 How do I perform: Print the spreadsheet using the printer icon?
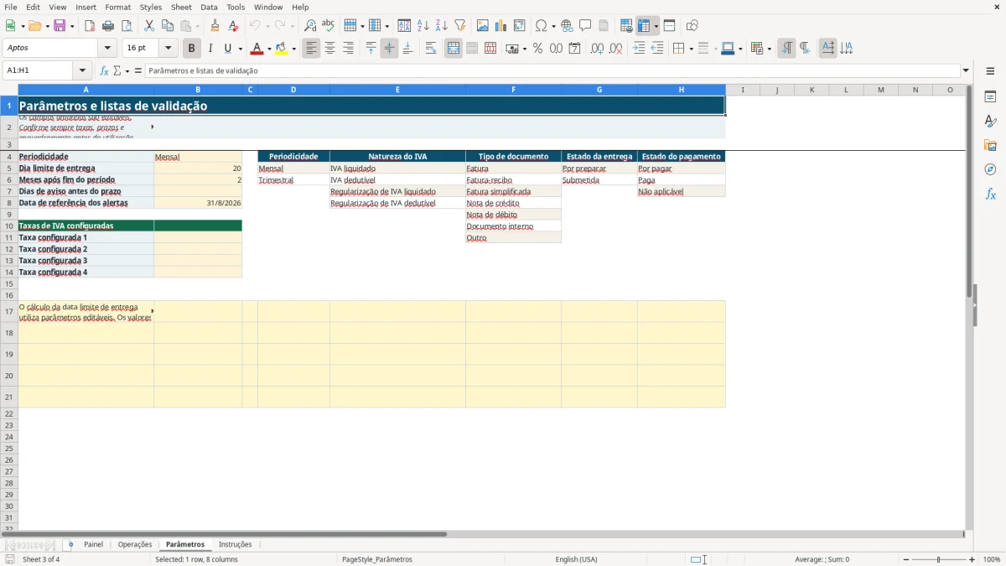108,26
